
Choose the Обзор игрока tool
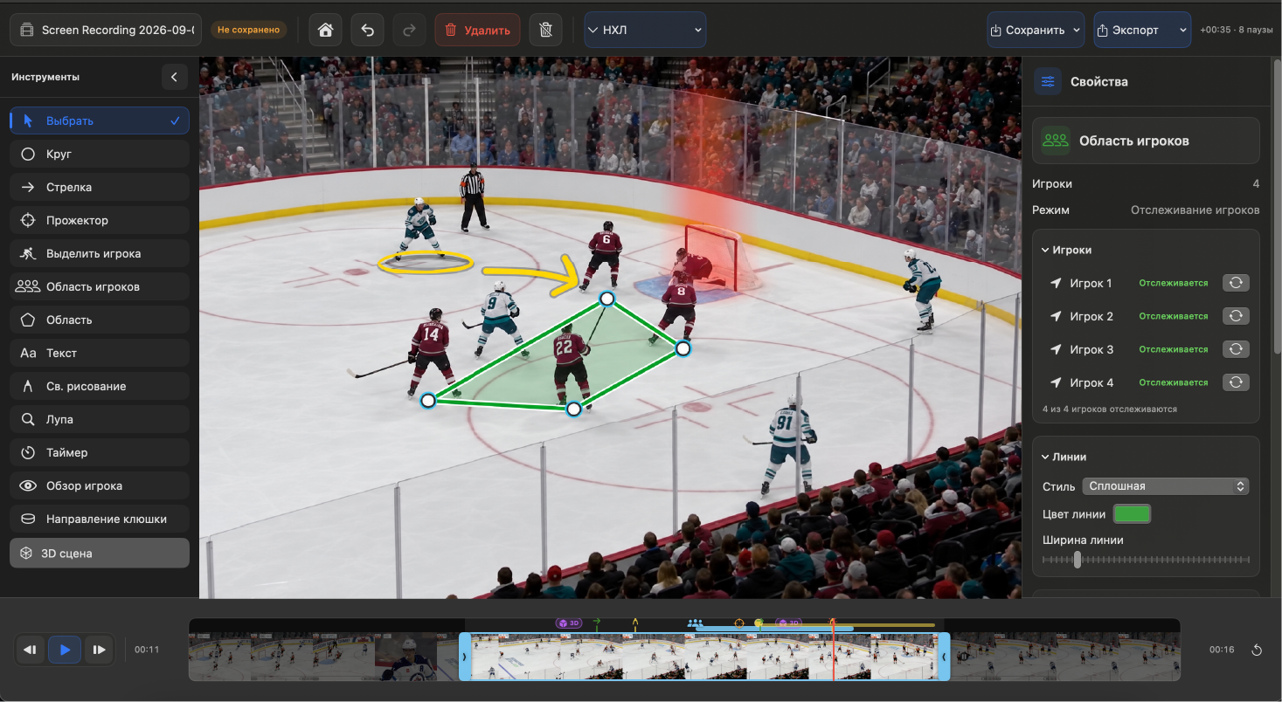(x=100, y=485)
